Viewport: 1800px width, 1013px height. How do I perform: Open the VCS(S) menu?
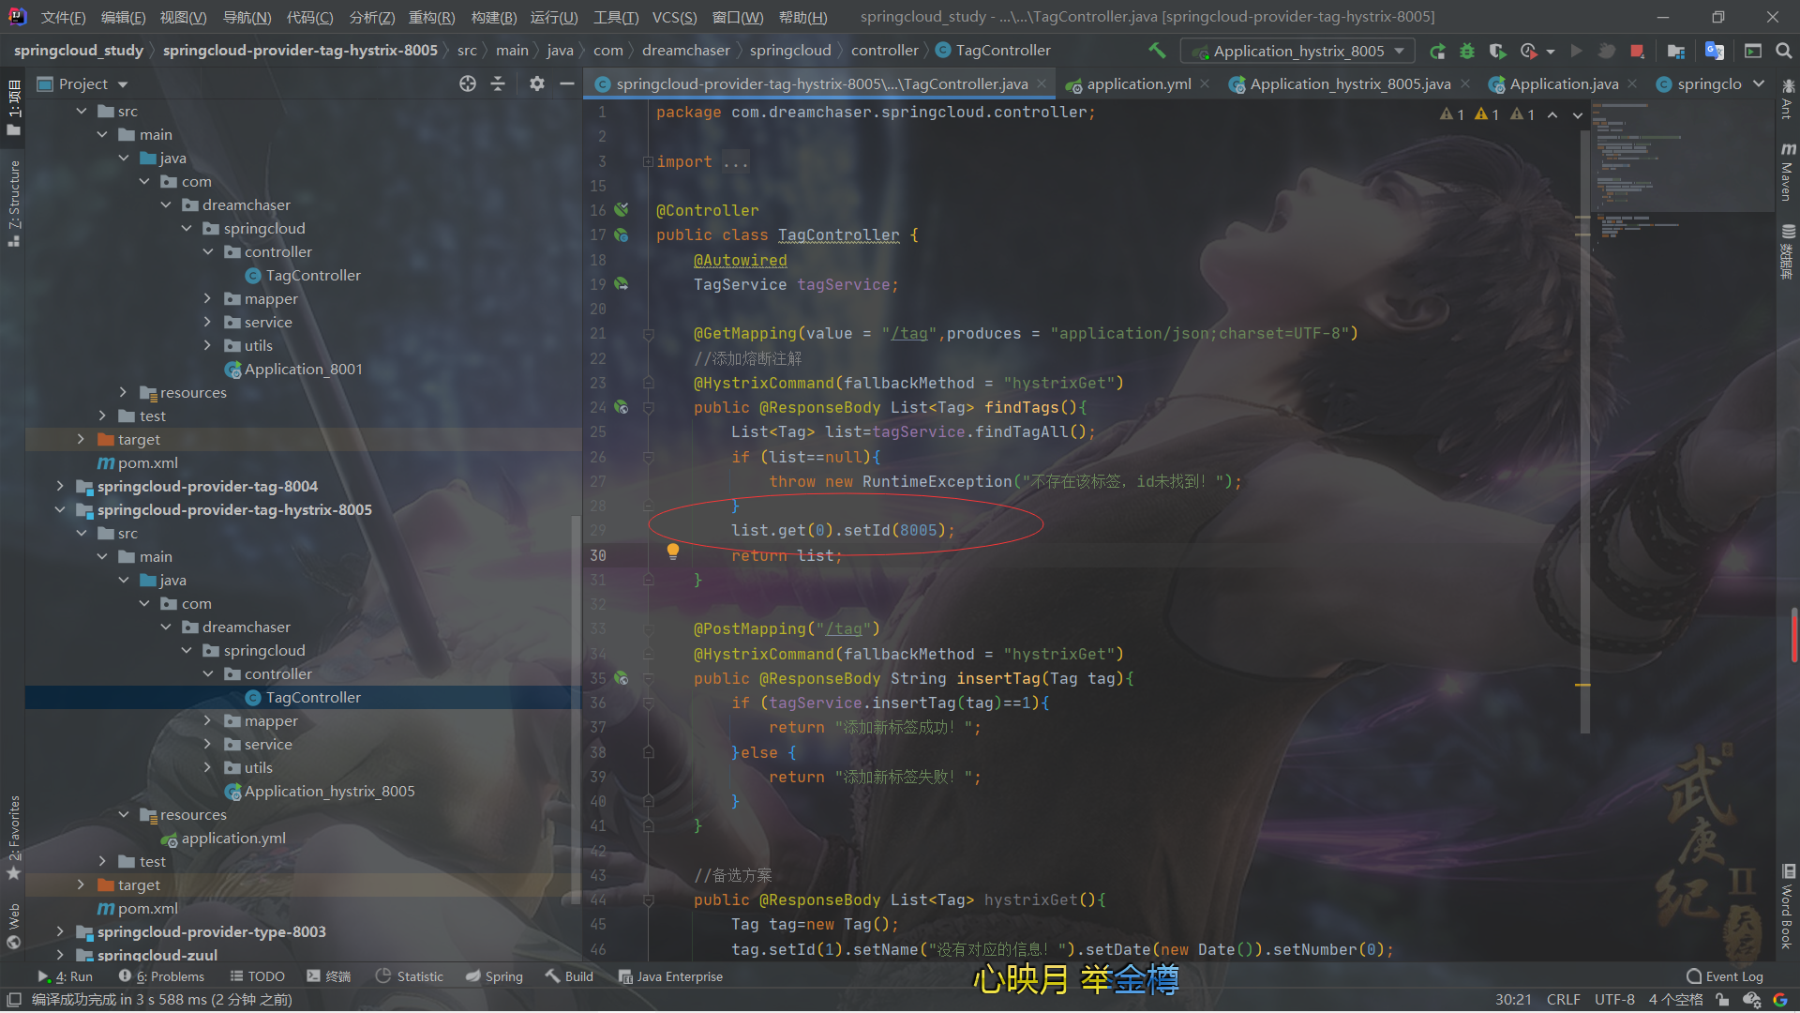point(674,17)
